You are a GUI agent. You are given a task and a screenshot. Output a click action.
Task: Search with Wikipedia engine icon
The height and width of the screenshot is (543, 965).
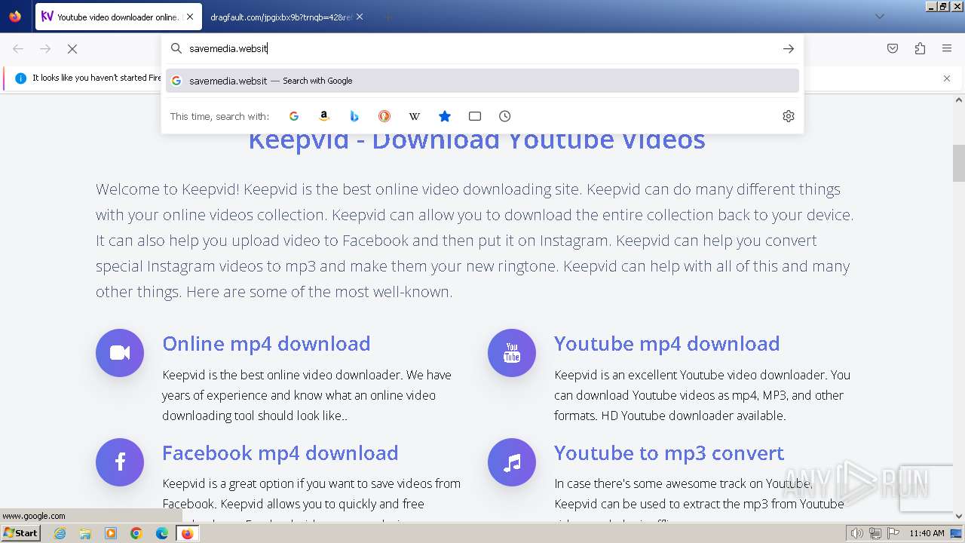click(415, 116)
